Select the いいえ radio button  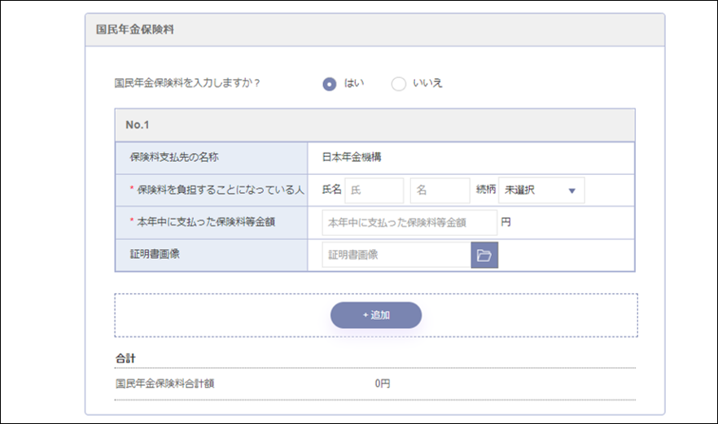tap(398, 84)
